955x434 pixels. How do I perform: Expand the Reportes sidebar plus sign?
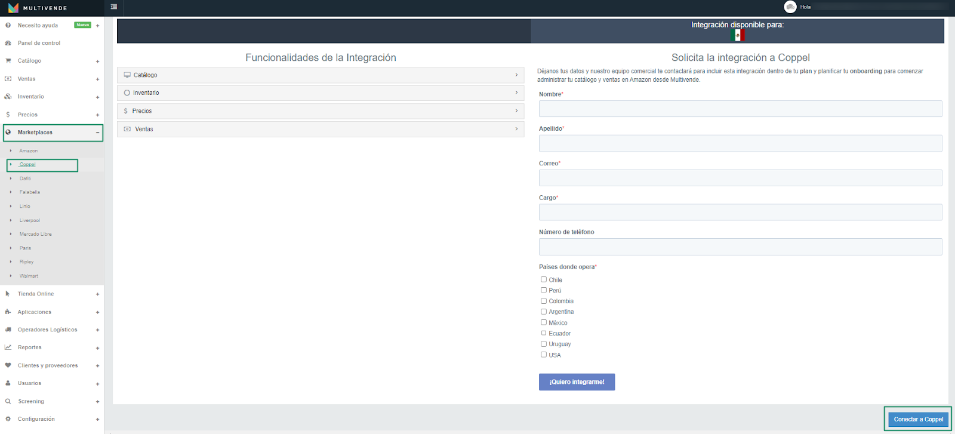[97, 348]
